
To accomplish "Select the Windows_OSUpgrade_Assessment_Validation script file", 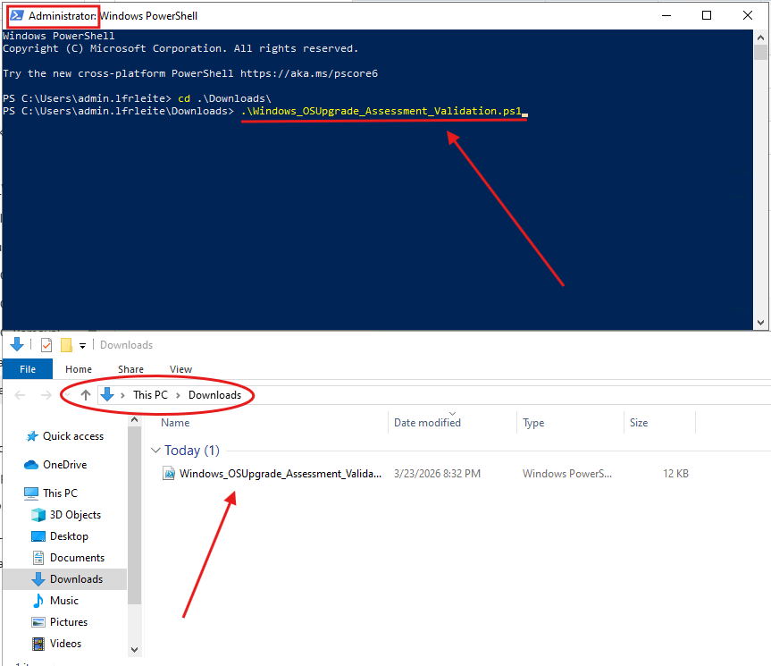I will [280, 474].
